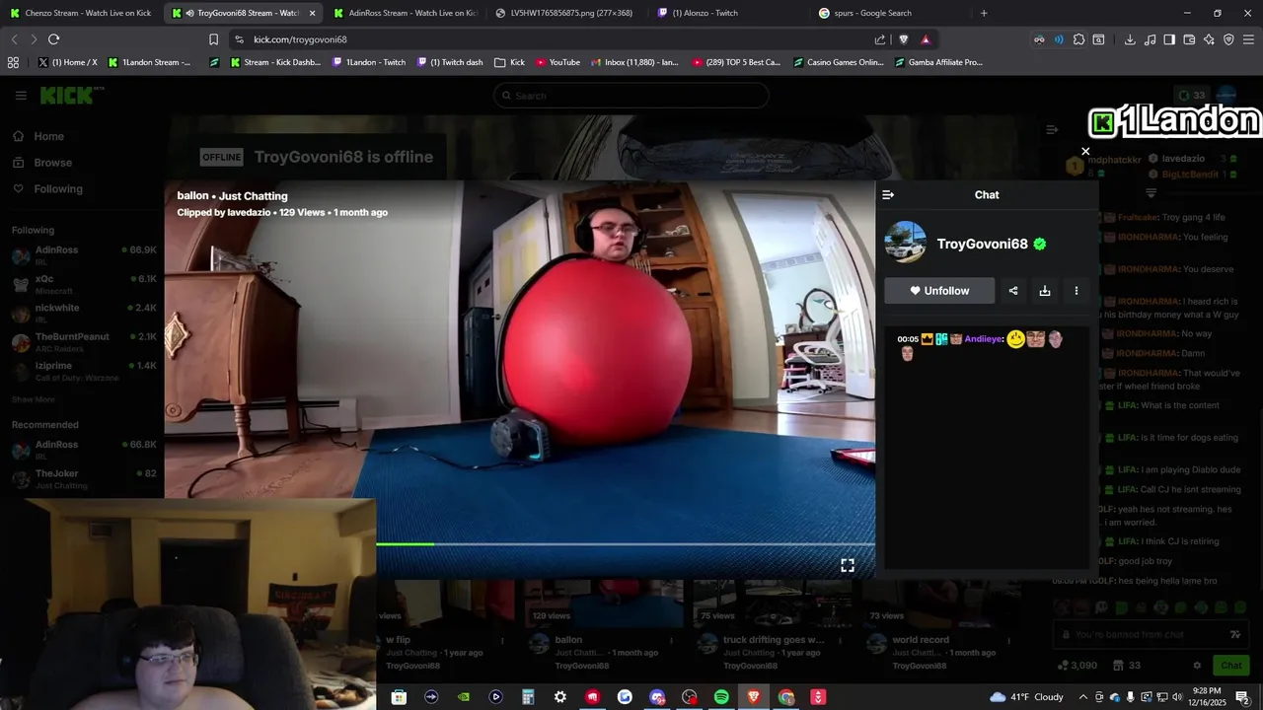
Task: Open truck drifting clip thumbnail
Action: [775, 603]
